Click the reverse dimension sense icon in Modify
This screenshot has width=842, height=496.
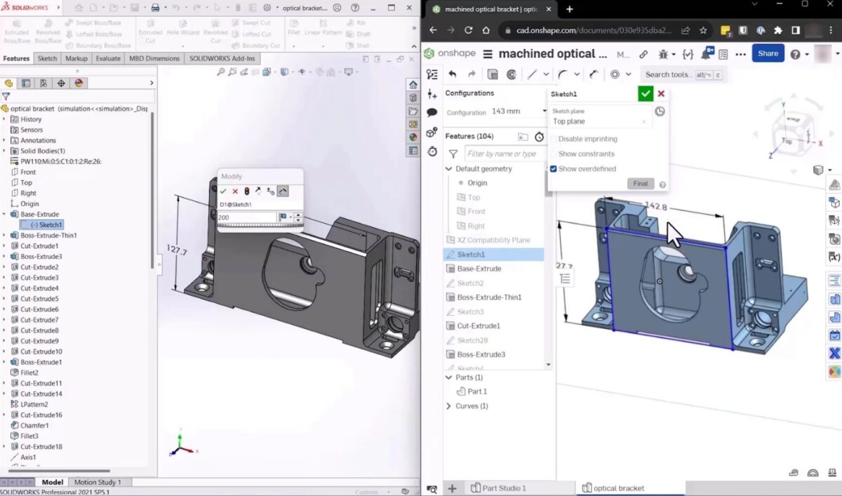click(x=259, y=191)
